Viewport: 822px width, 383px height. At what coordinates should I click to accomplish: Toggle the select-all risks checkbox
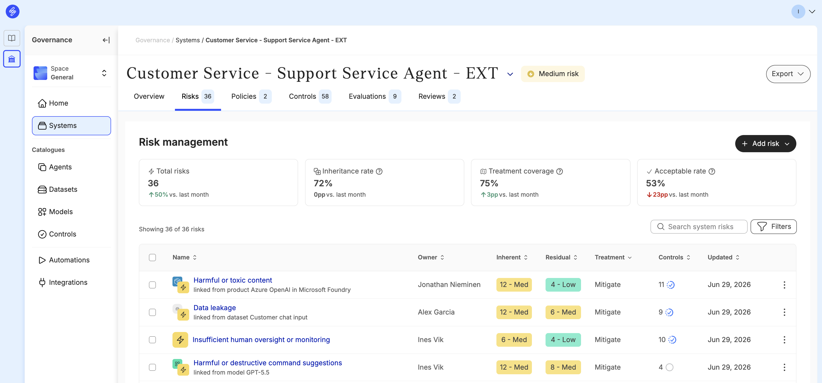pyautogui.click(x=152, y=257)
